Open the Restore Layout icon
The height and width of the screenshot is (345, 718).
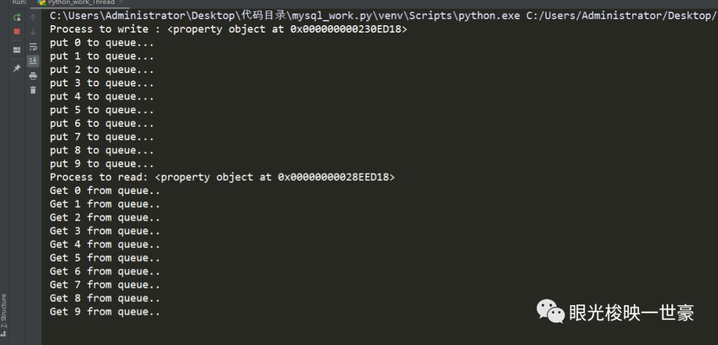coord(17,50)
